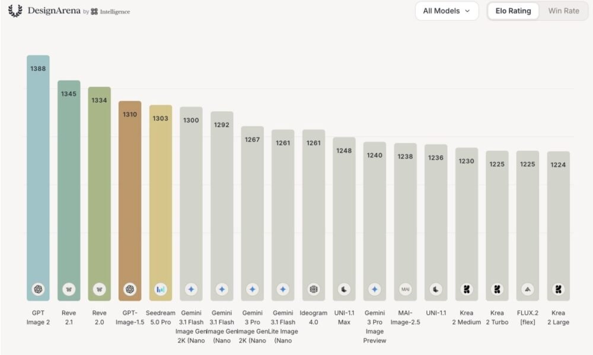Screen dimensions: 593x355
Task: Click the MAI icon on MAI-Image-2.5 bar
Action: coord(405,289)
